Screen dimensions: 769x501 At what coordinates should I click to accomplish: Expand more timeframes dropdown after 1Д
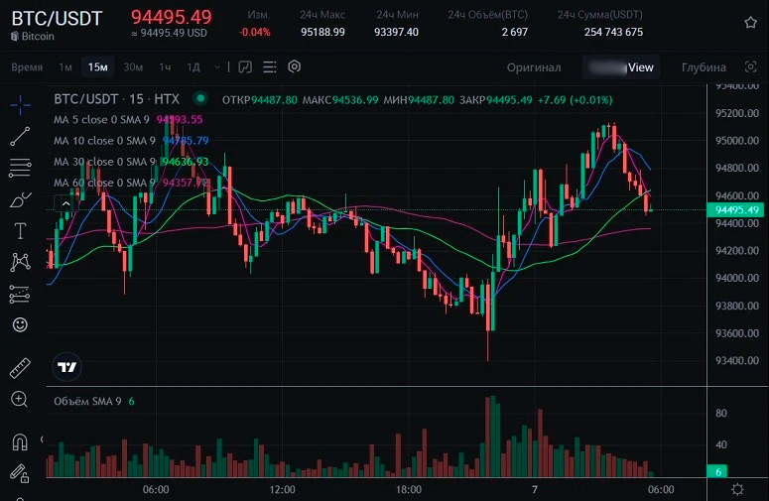click(x=218, y=67)
